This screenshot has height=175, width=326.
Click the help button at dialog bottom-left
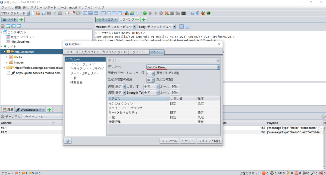pos(68,141)
